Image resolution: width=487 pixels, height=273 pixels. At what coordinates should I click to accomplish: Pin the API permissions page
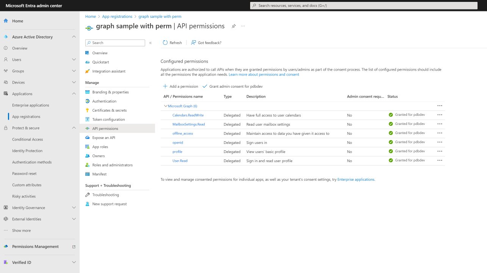[233, 26]
